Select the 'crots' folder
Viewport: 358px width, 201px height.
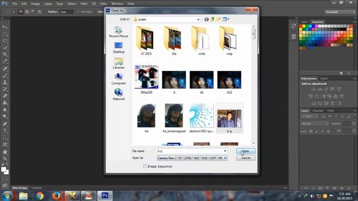[201, 41]
